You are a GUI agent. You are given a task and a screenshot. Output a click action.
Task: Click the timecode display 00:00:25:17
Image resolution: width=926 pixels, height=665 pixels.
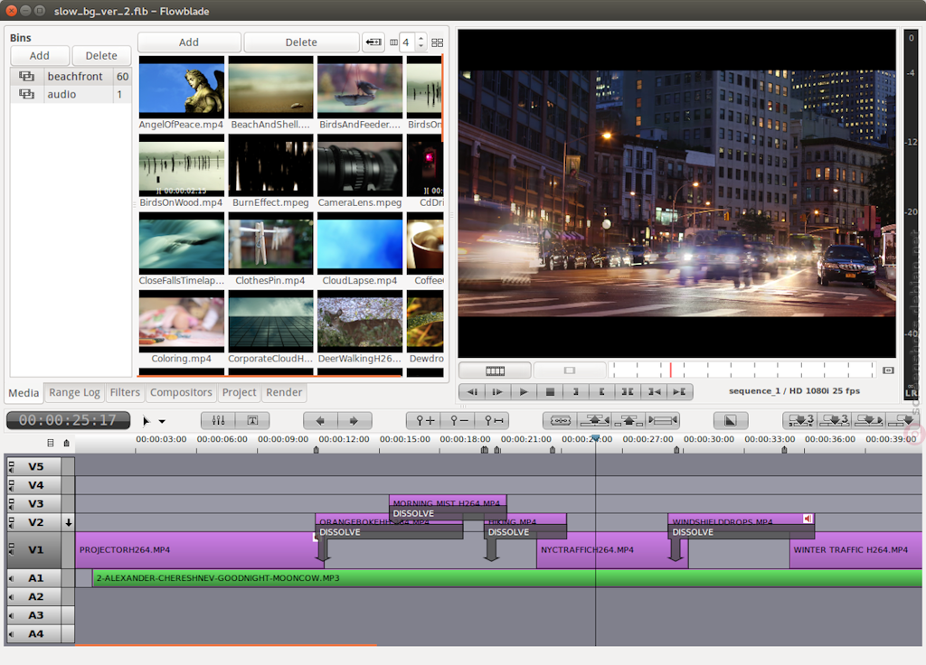click(x=68, y=420)
